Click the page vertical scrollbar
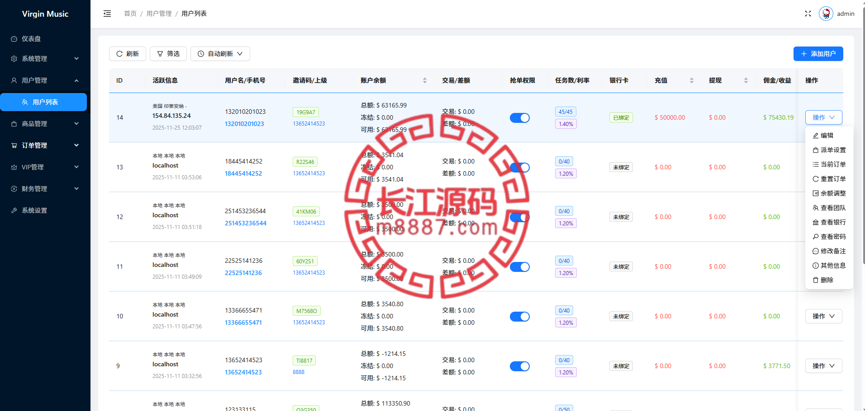Viewport: 865px width, 411px height. 863,135
